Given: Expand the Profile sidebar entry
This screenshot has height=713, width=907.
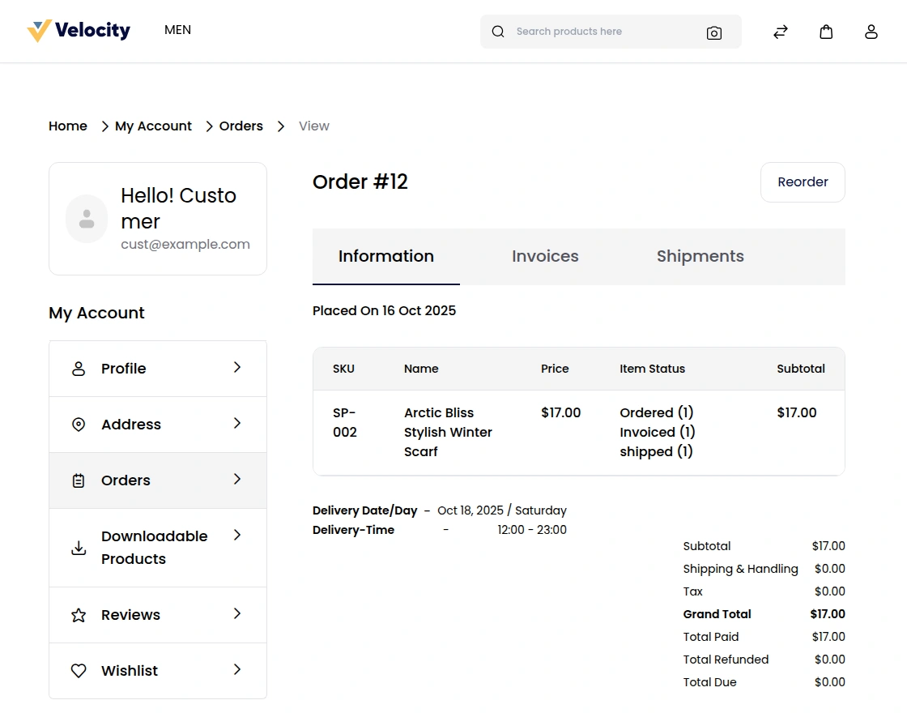Looking at the screenshot, I should coord(236,368).
